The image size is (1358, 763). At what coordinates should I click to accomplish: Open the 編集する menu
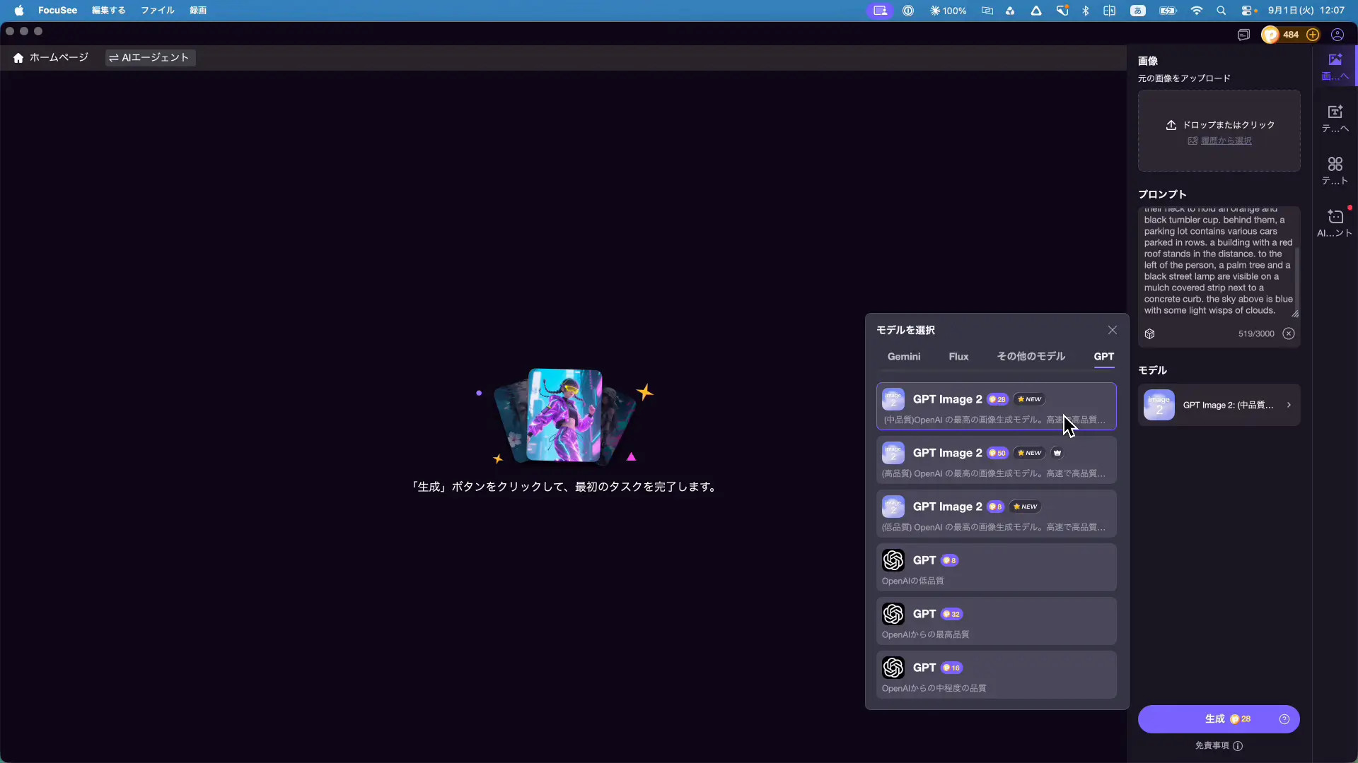(108, 11)
